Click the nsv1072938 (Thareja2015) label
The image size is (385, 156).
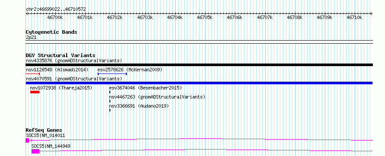[61, 88]
